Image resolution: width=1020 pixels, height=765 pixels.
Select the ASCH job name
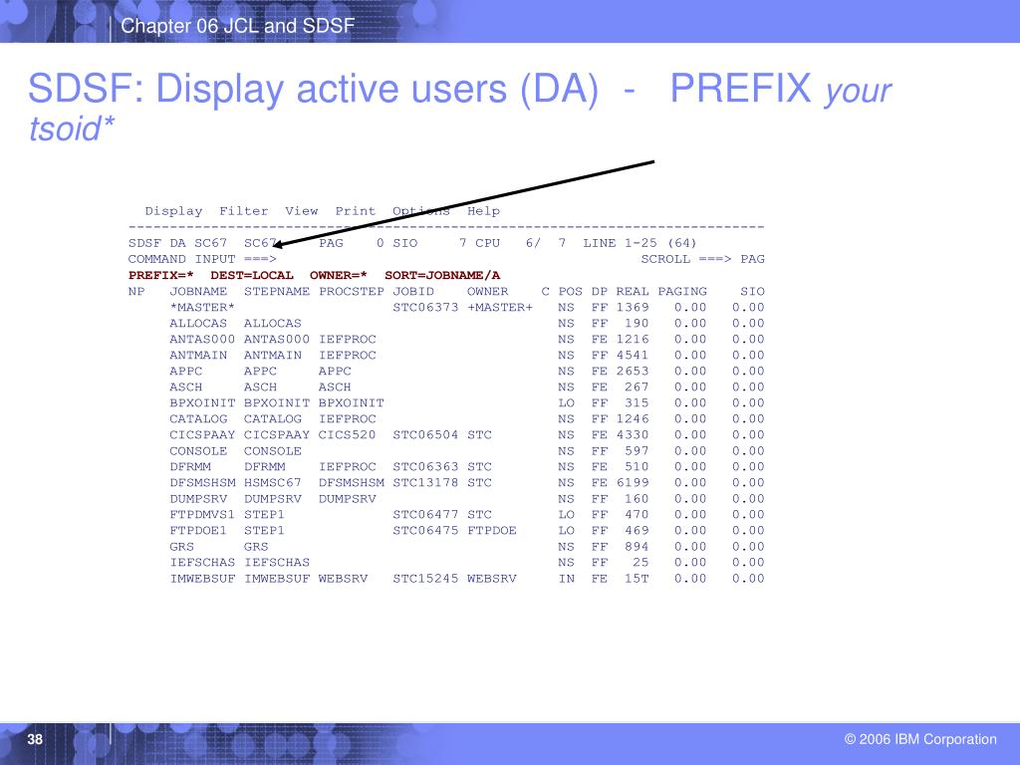click(186, 387)
